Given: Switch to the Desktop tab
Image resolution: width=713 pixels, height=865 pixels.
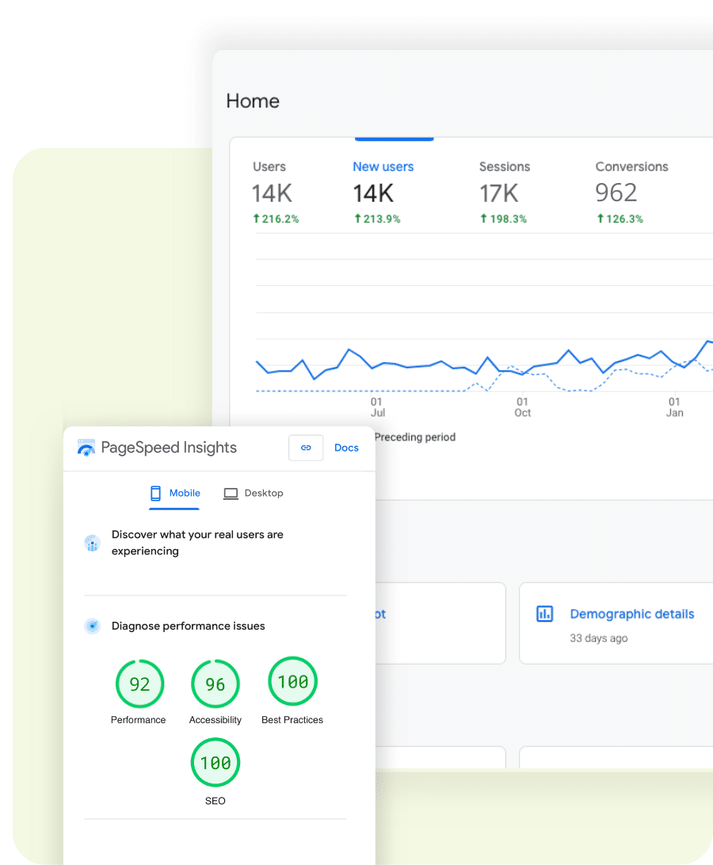Looking at the screenshot, I should coord(254,493).
